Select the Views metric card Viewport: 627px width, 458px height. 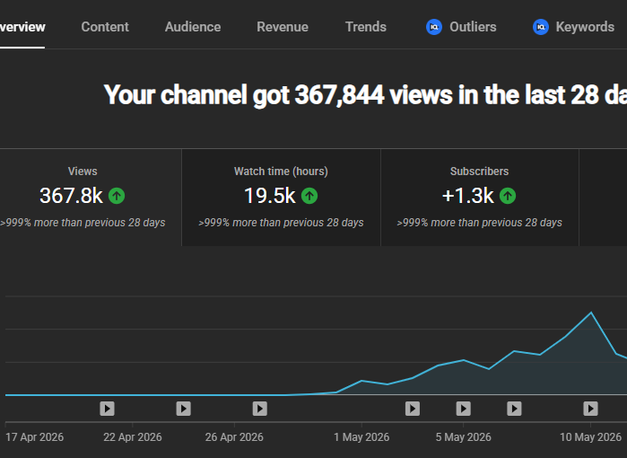coord(91,198)
